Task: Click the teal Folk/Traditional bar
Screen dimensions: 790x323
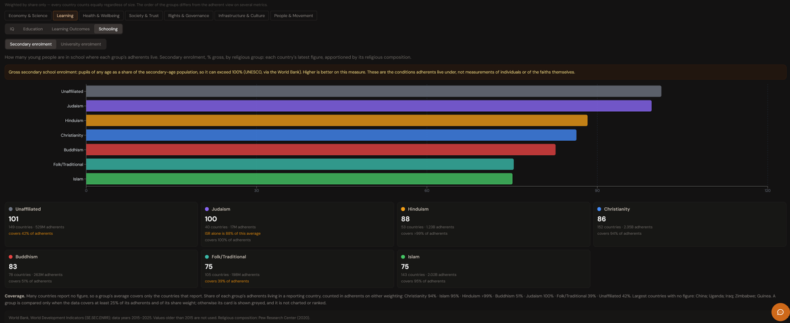Action: click(x=300, y=164)
